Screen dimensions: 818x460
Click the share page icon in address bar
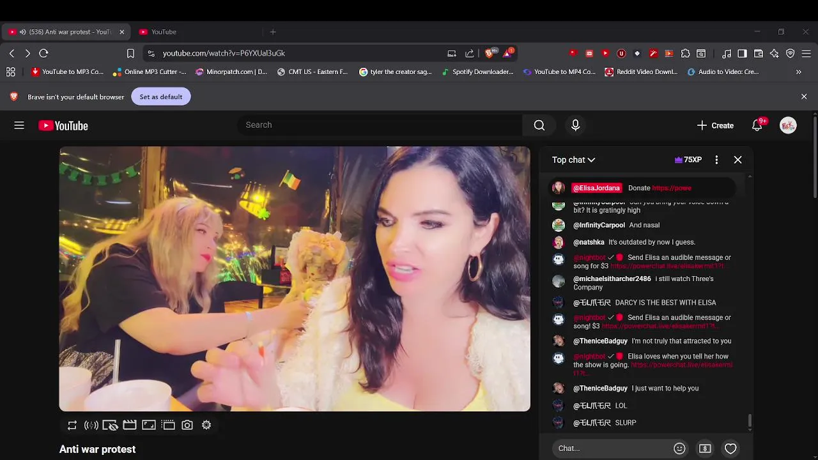coord(470,53)
